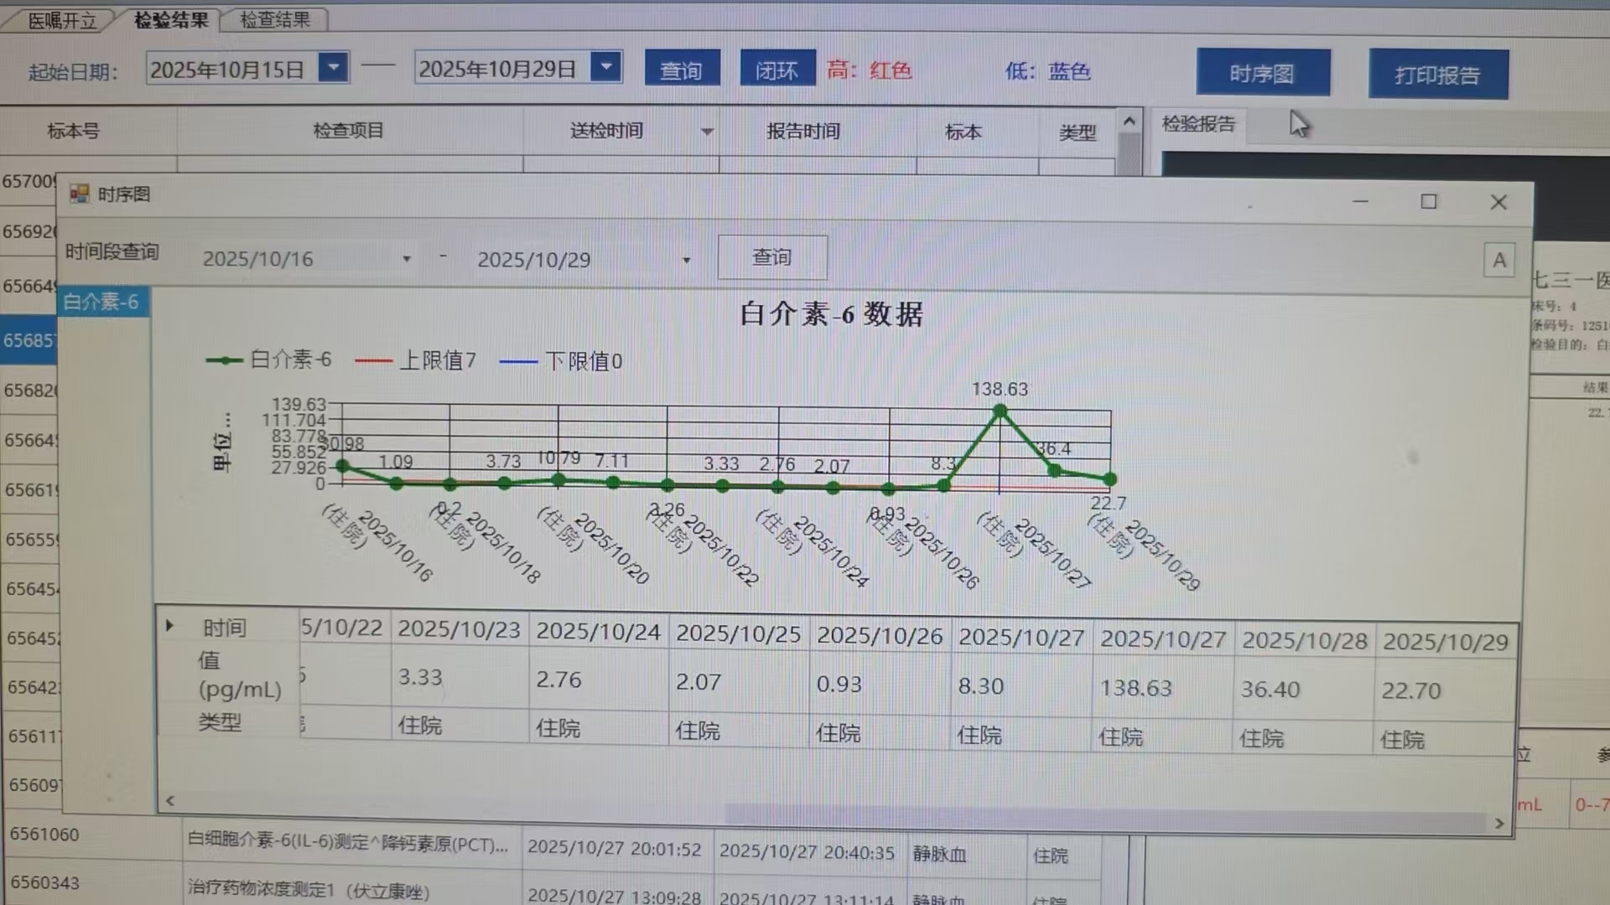The image size is (1610, 905).
Task: Click the 打印报告 button
Action: click(1437, 75)
